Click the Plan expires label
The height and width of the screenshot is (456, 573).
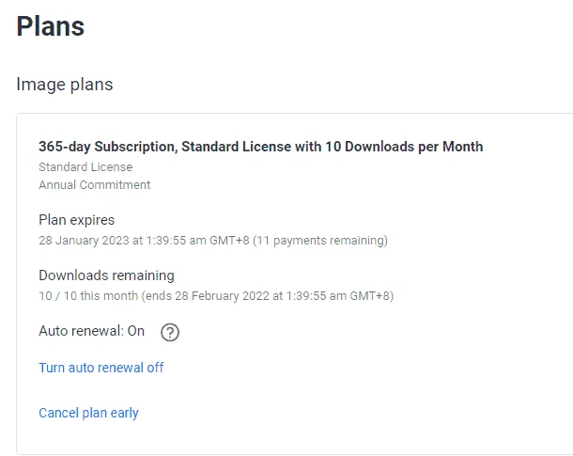tap(77, 220)
